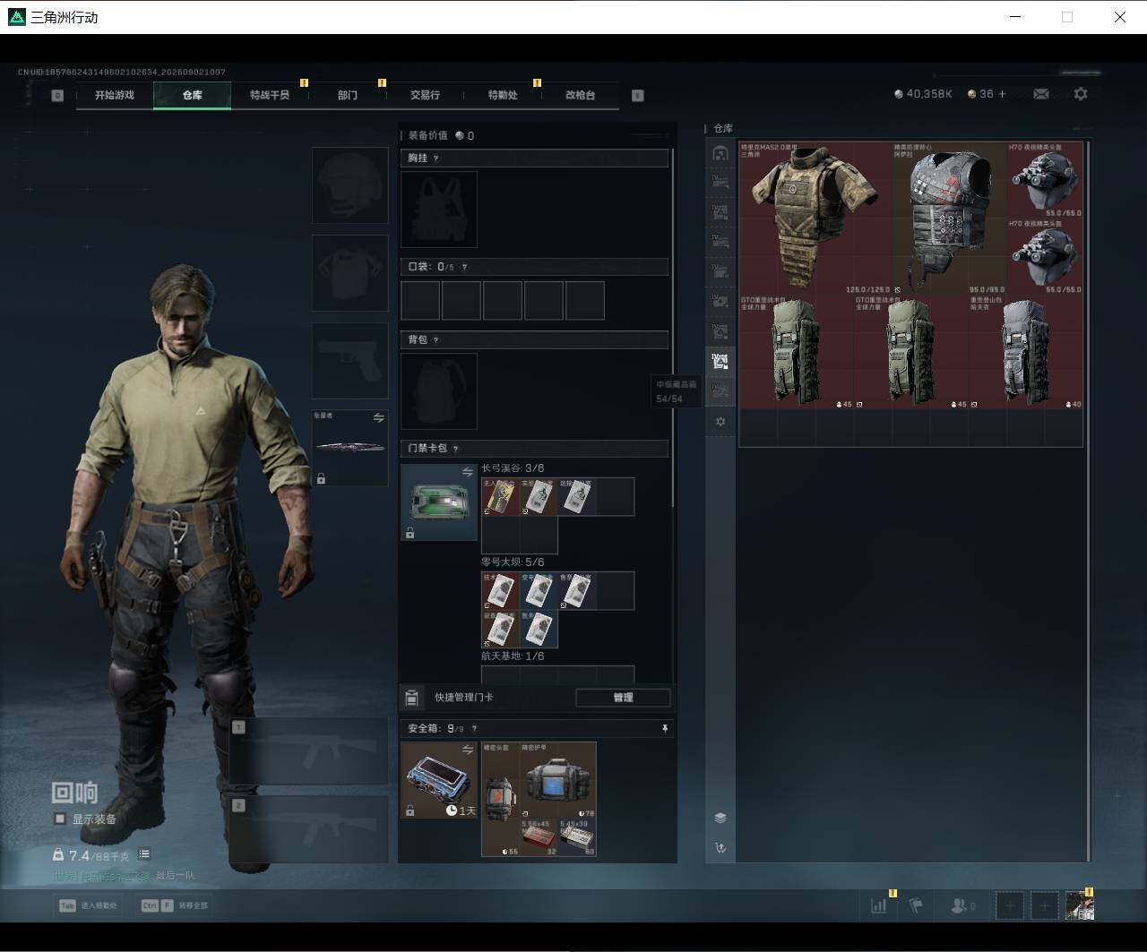Image resolution: width=1147 pixels, height=952 pixels.
Task: Click the help icon beside 胸挂
Action: (x=436, y=159)
